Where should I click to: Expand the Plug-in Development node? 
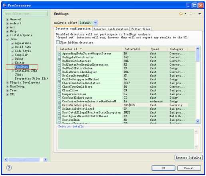coord(7,83)
